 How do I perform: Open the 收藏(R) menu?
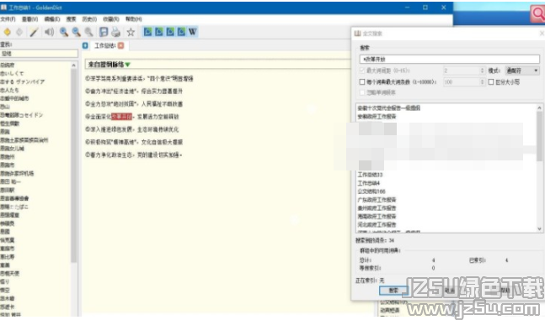tap(111, 19)
